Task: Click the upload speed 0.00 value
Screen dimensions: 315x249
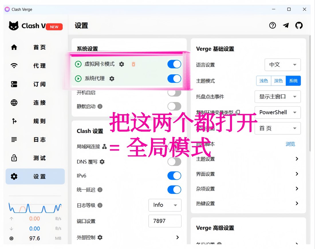Action: (x=35, y=218)
